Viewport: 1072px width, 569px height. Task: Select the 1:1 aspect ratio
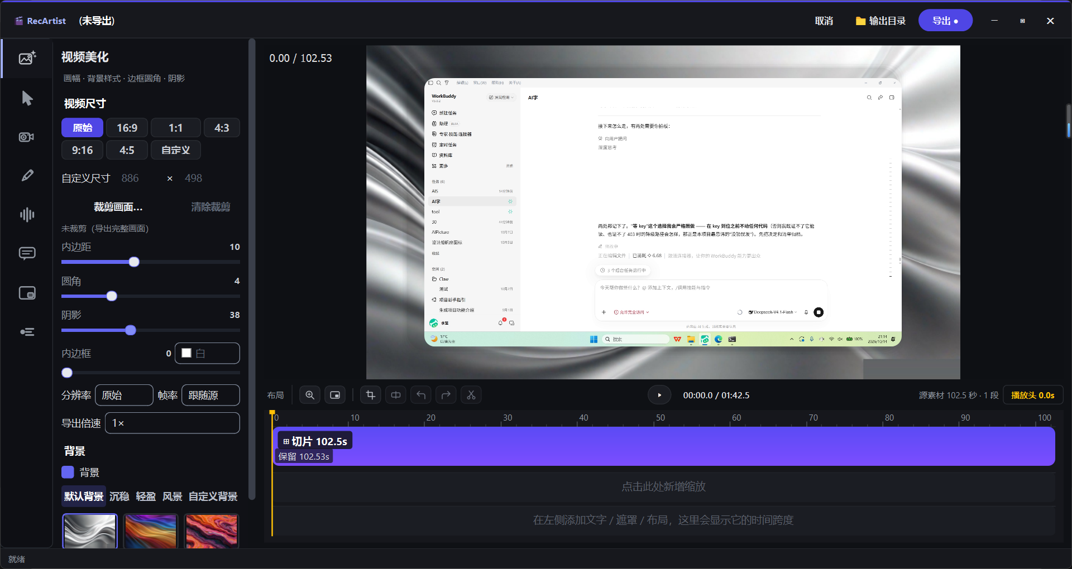pyautogui.click(x=176, y=128)
